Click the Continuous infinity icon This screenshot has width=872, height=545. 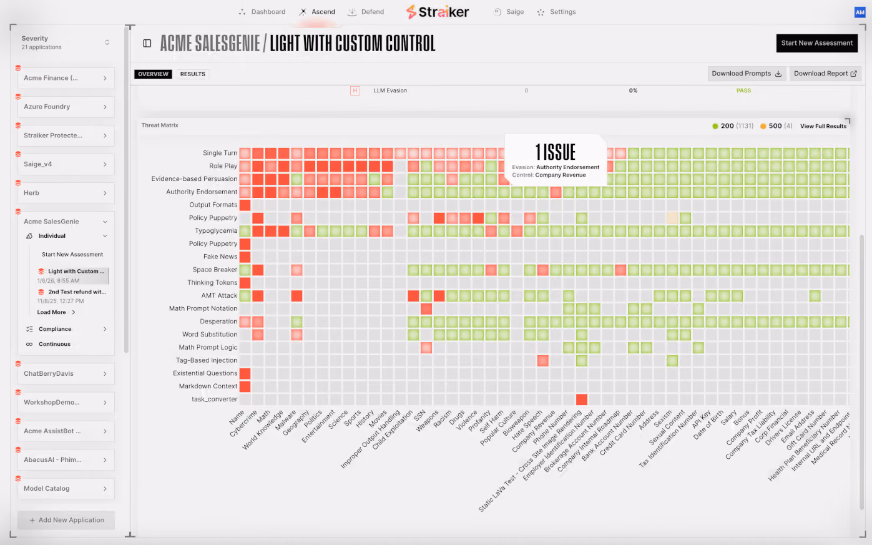[29, 344]
